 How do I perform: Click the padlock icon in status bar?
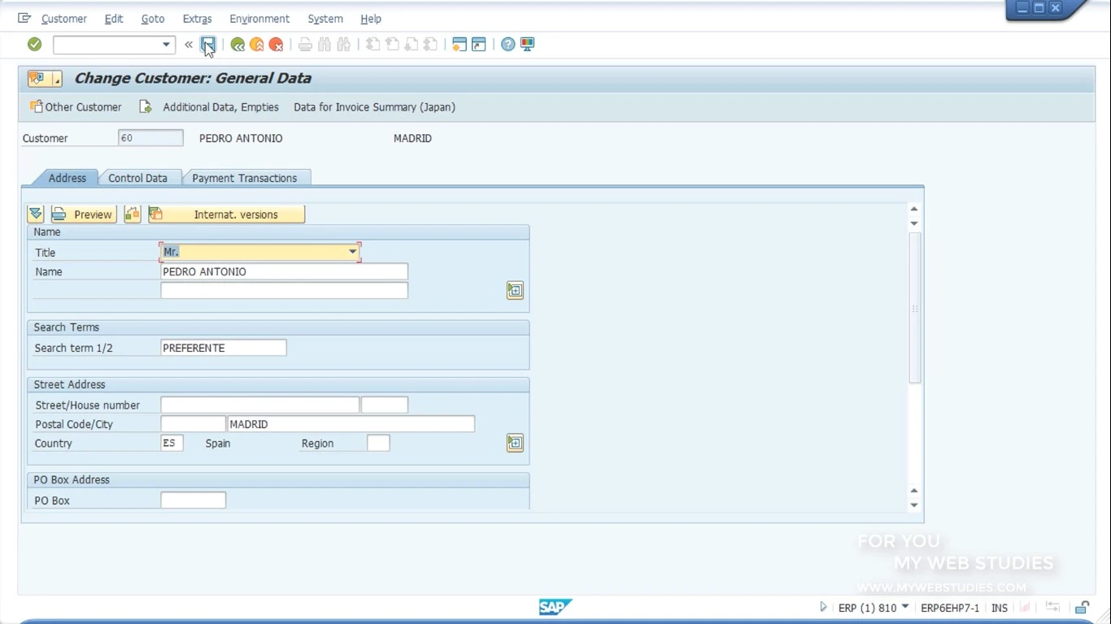1083,607
